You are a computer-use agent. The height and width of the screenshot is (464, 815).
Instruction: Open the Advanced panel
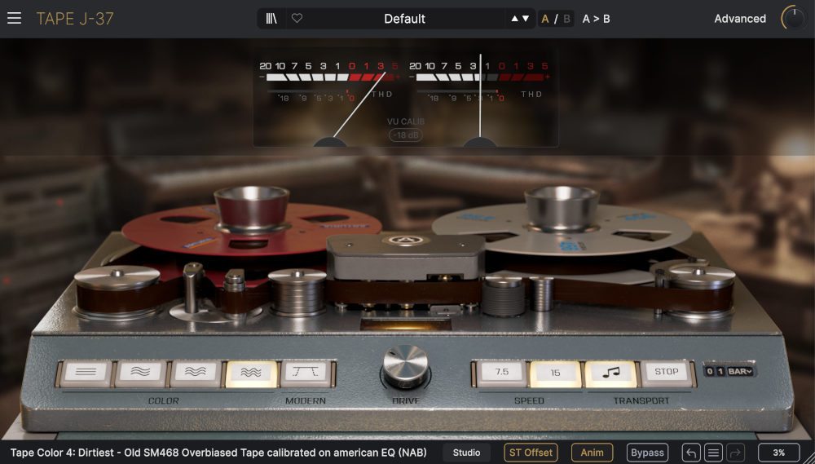tap(740, 19)
